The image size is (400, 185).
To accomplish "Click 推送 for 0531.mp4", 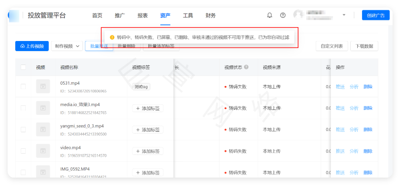I will tap(340, 87).
